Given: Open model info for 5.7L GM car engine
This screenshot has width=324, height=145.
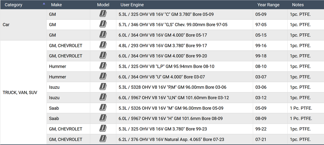Looking at the screenshot, I should [x=103, y=25].
